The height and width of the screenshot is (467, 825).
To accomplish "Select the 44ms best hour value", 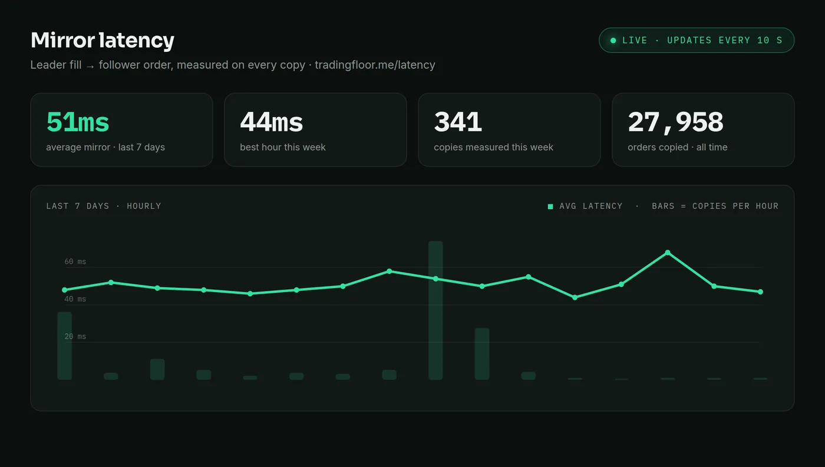I will (271, 122).
